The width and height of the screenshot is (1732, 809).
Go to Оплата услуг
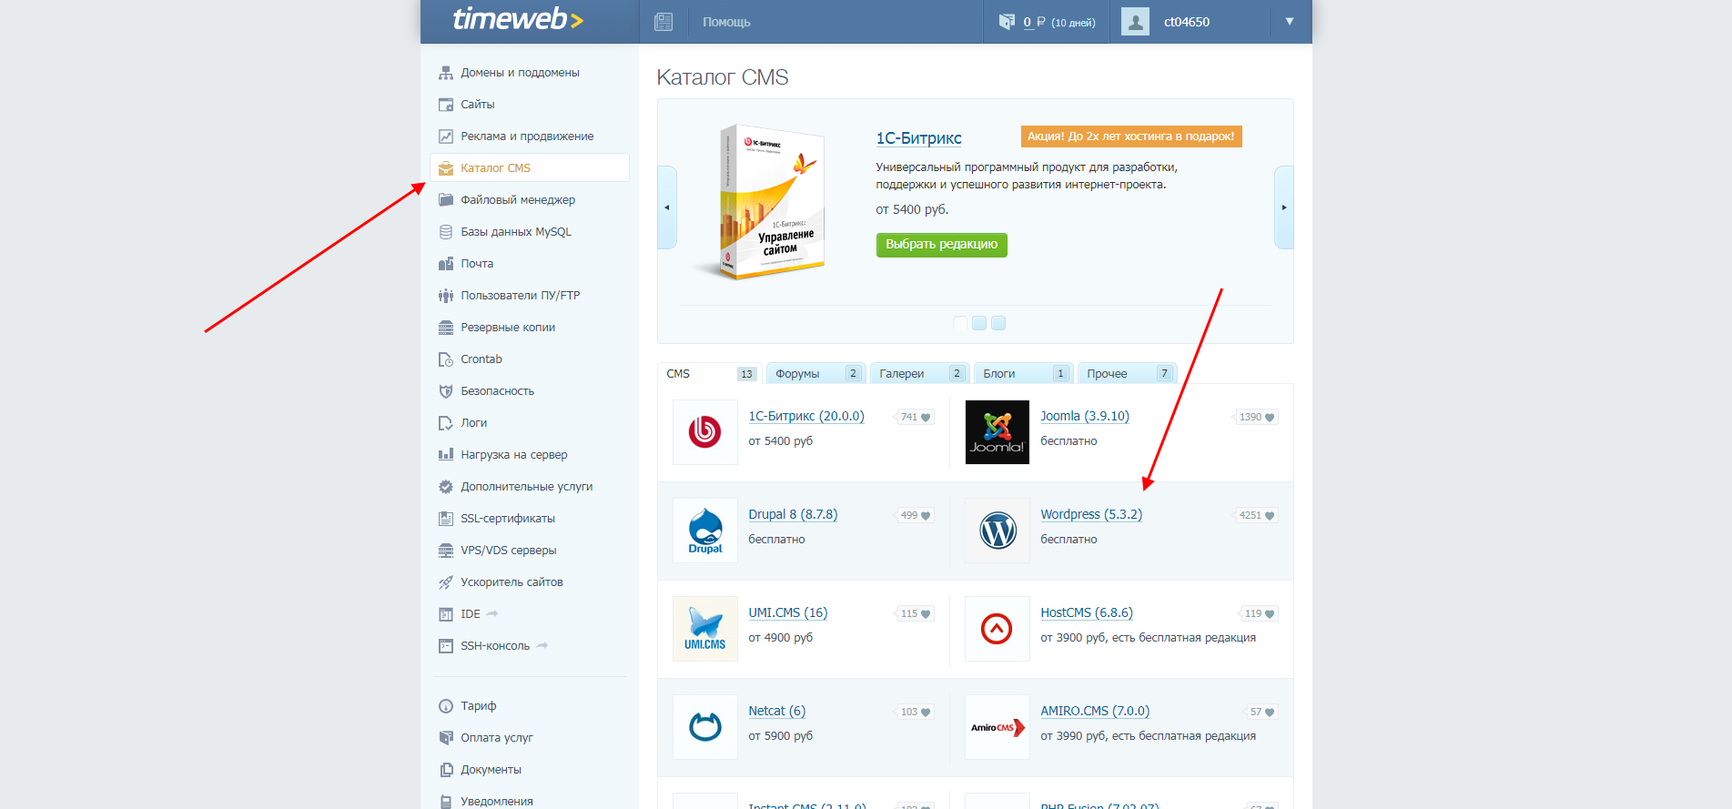click(x=496, y=738)
